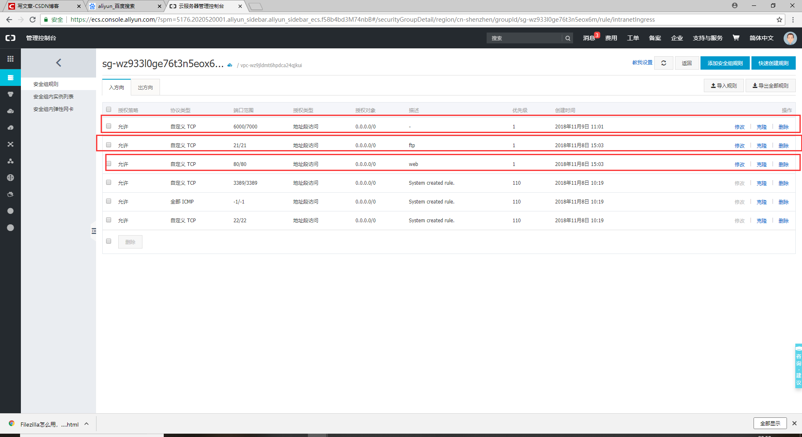
Task: Switch to the 入方向 tab
Action: [x=117, y=87]
